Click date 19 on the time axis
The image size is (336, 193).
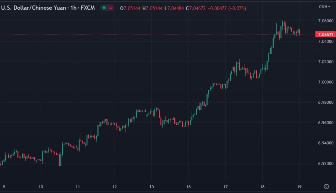[299, 187]
